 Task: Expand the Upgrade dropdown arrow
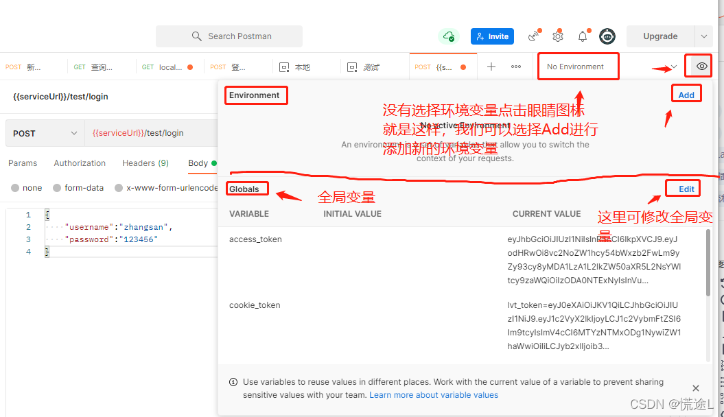[x=703, y=36]
